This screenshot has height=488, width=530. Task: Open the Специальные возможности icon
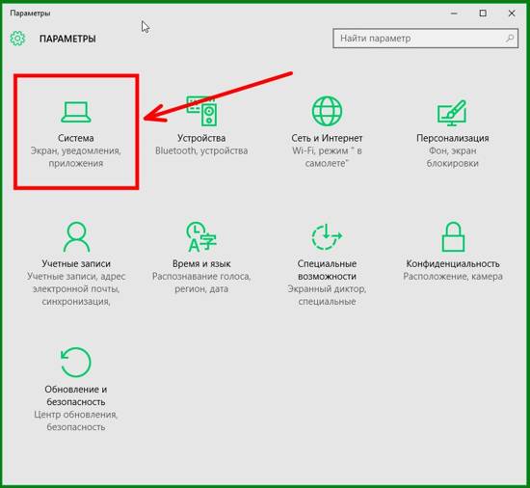point(327,236)
